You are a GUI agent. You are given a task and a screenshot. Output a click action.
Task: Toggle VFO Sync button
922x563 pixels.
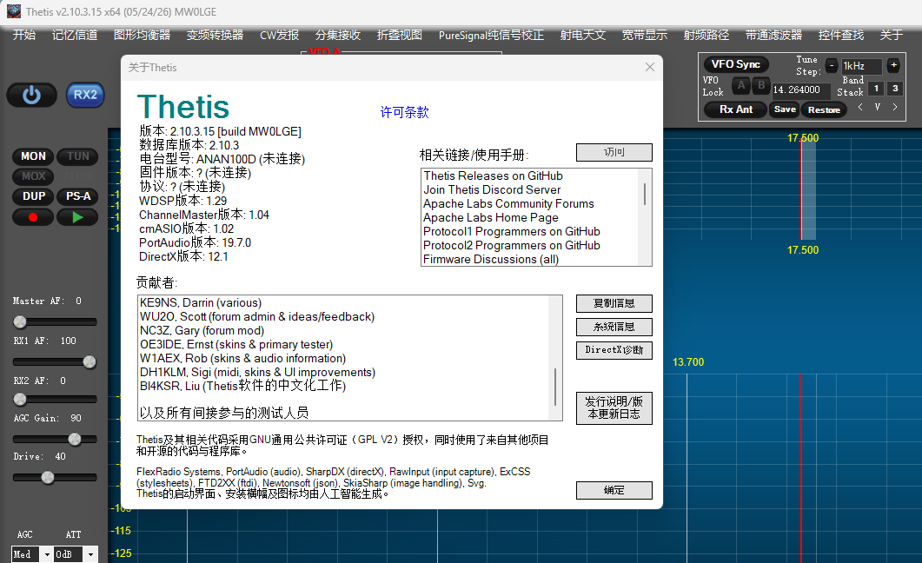(735, 64)
